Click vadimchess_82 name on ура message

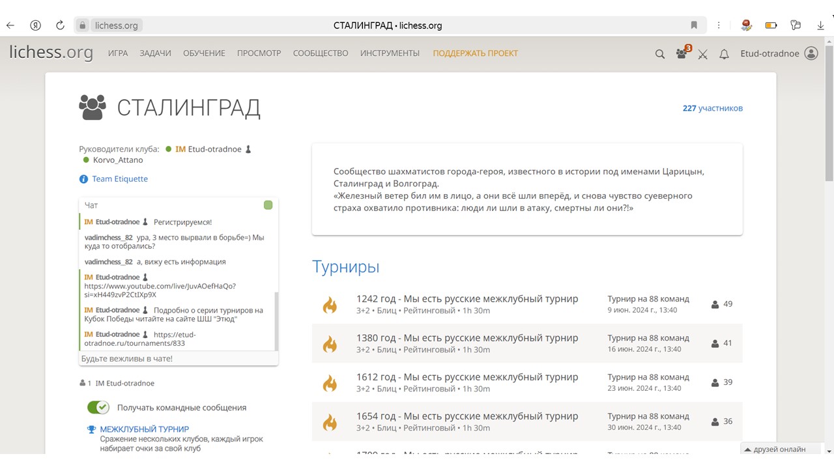point(108,238)
